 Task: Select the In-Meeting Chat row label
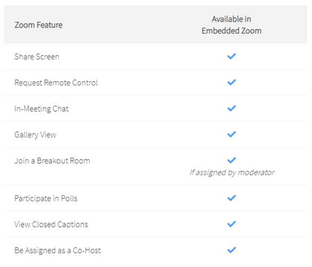pos(42,109)
